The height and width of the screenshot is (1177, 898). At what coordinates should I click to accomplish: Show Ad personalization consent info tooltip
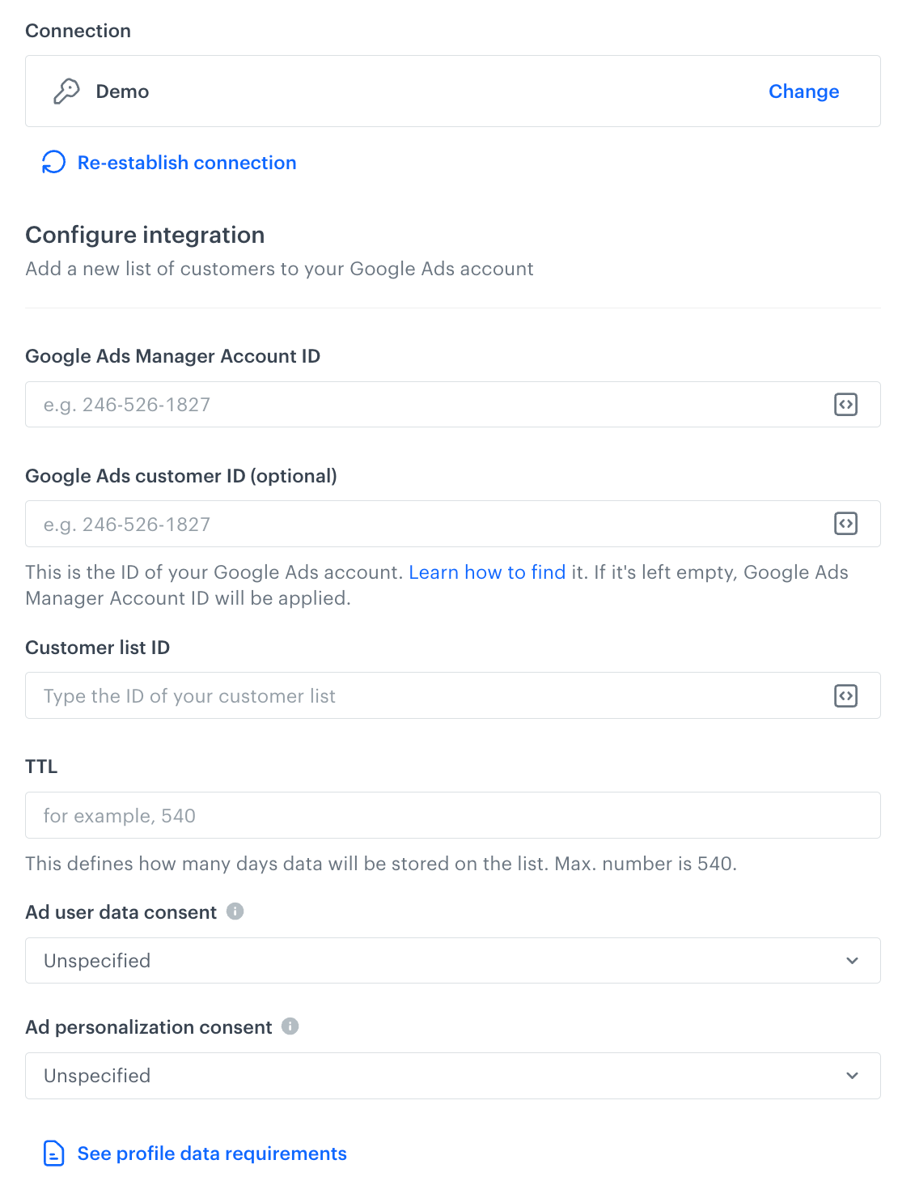pyautogui.click(x=290, y=1026)
